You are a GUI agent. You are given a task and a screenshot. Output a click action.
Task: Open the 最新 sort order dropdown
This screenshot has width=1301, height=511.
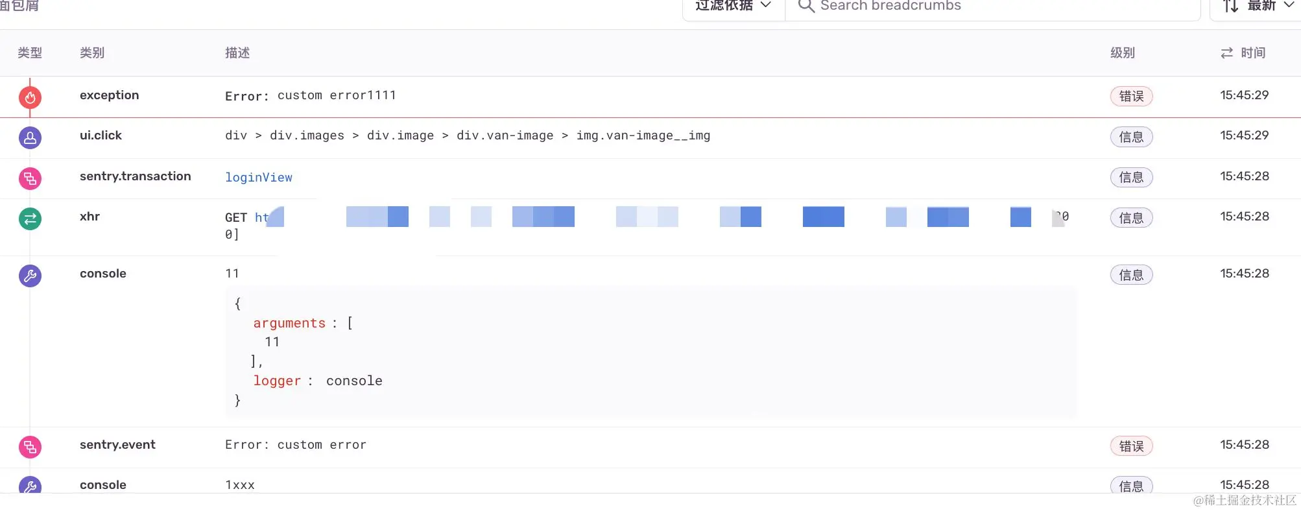[x=1256, y=6]
